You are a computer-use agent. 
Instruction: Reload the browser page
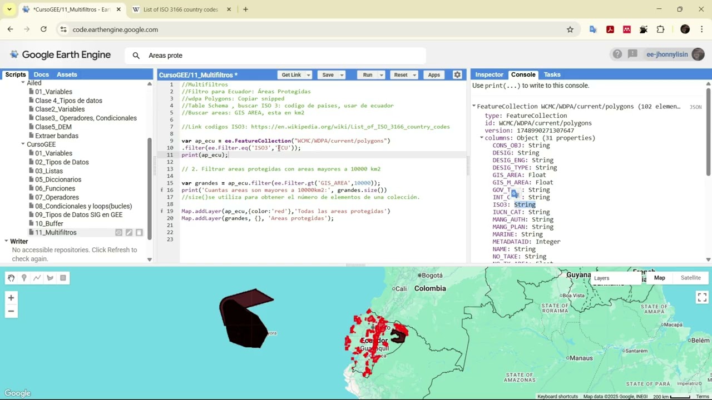pos(43,29)
